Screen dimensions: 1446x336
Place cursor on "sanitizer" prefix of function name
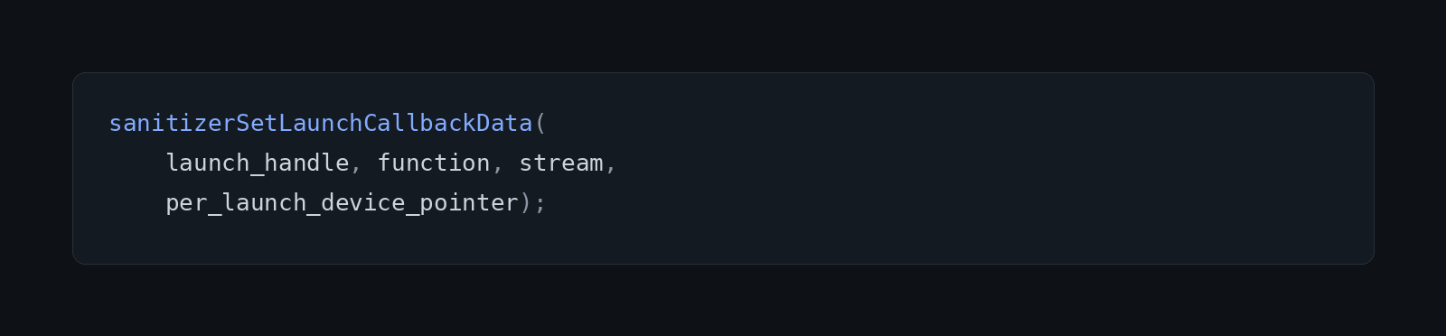[172, 123]
